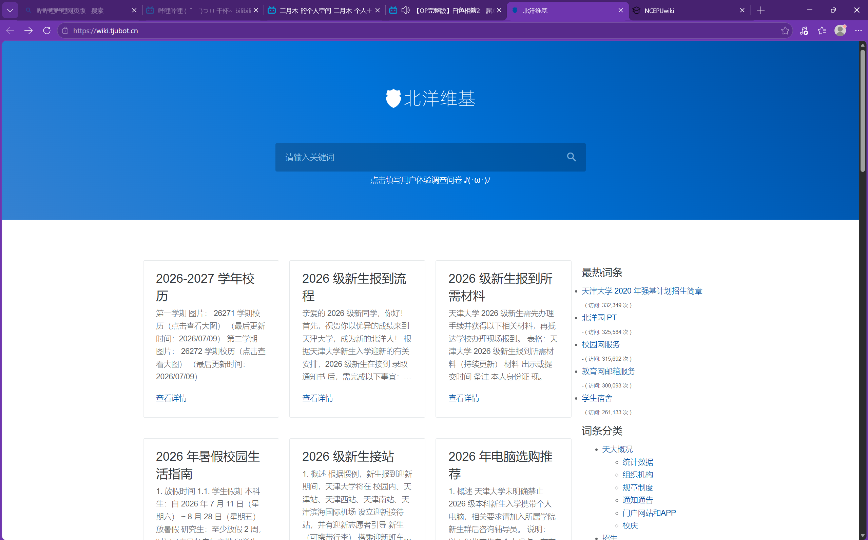Click the 2026-2027 学年校历 card title
Viewport: 868px width, 540px height.
click(205, 287)
